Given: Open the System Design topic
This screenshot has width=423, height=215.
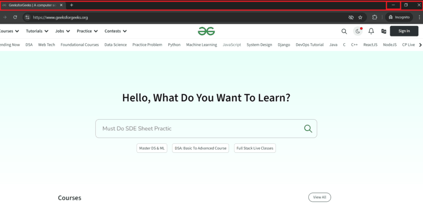Looking at the screenshot, I should click(259, 45).
